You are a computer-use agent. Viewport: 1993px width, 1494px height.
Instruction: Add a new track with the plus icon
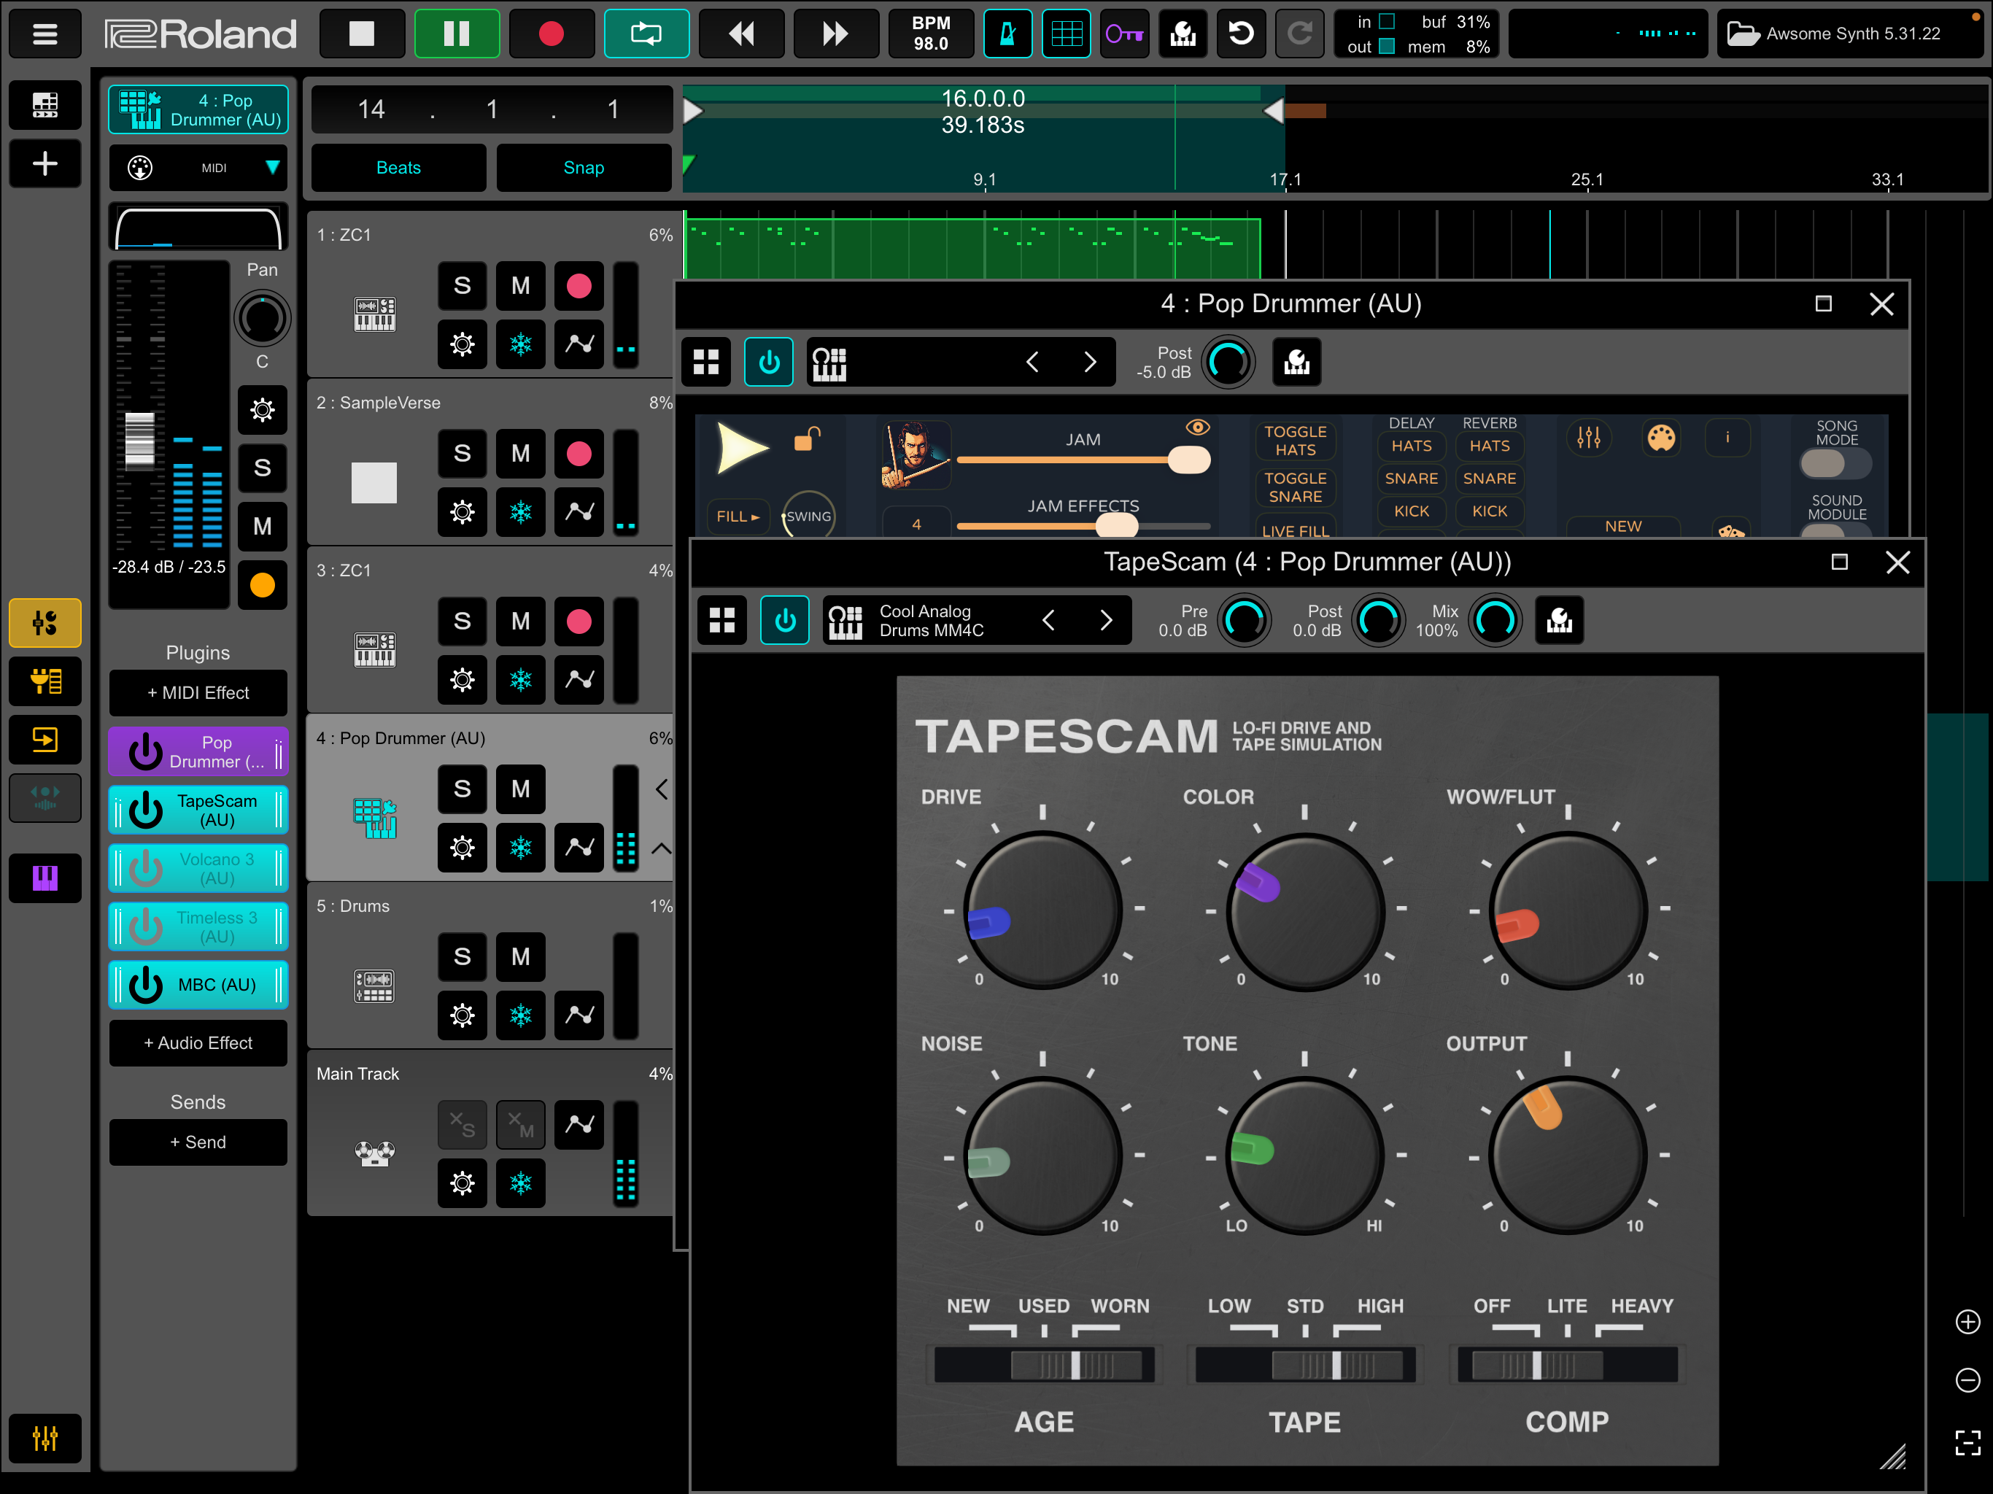(x=45, y=164)
